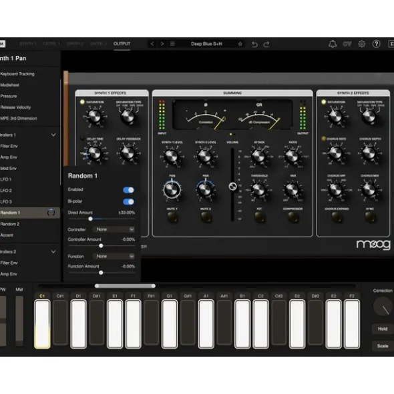Click the master Volume fader handle
This screenshot has width=394, height=394.
click(232, 187)
